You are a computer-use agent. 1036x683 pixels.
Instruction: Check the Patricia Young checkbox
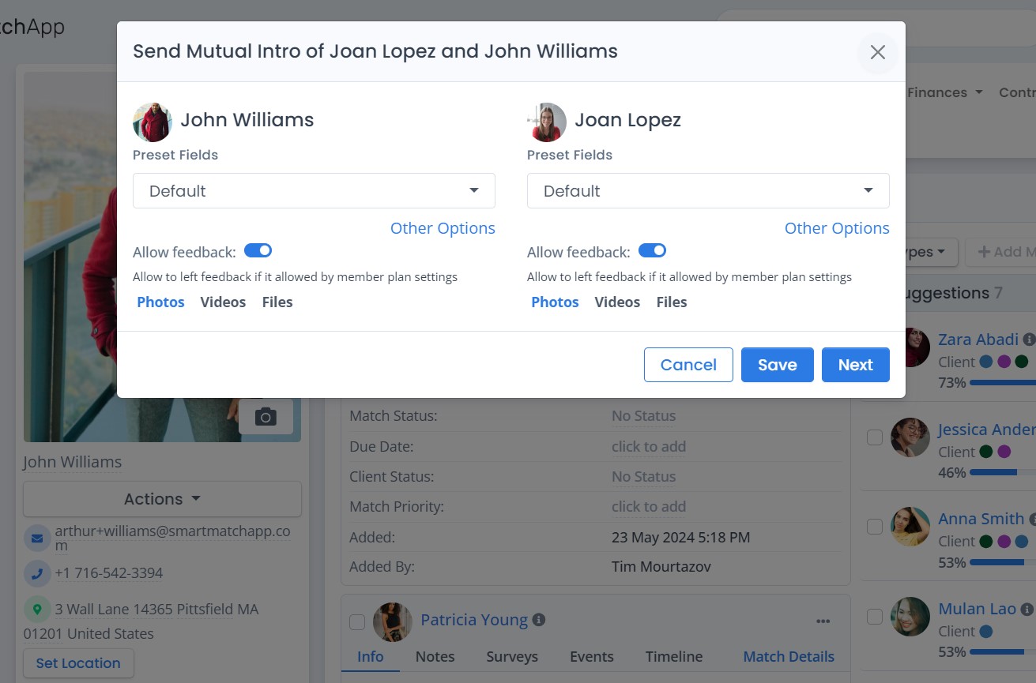pyautogui.click(x=357, y=622)
